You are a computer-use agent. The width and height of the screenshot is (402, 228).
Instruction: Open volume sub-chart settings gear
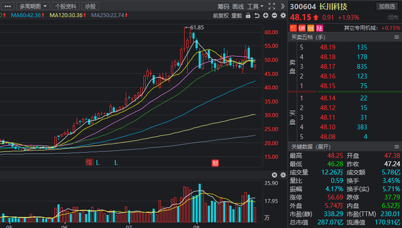pos(283,175)
